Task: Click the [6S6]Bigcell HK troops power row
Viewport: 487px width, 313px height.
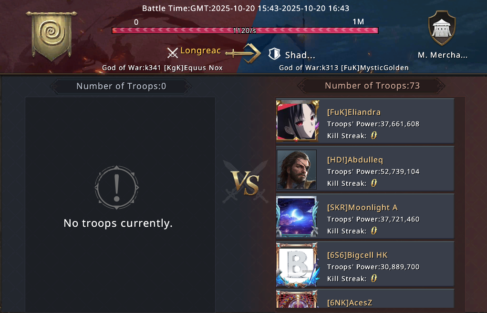Action: [x=373, y=267]
